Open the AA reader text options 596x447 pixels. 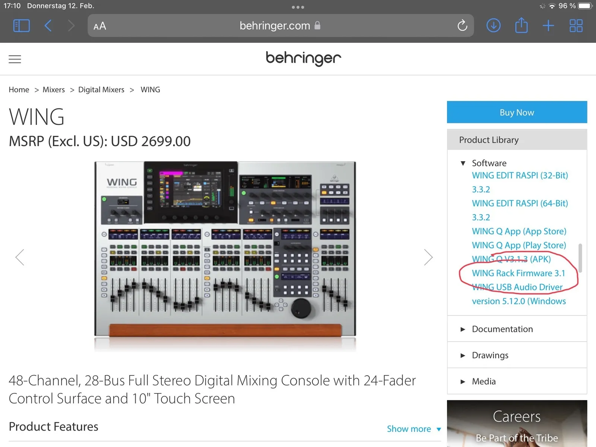(100, 26)
